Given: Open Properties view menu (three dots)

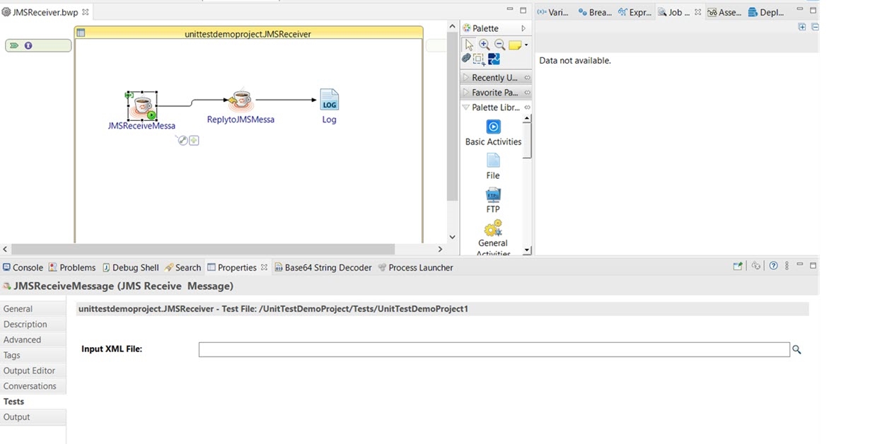Looking at the screenshot, I should point(787,266).
